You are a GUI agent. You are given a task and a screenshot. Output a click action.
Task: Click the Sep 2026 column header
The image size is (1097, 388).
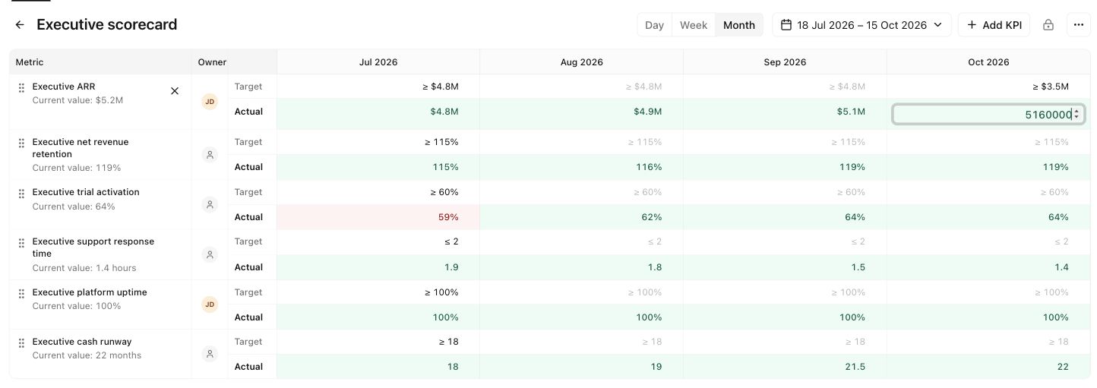coord(785,62)
